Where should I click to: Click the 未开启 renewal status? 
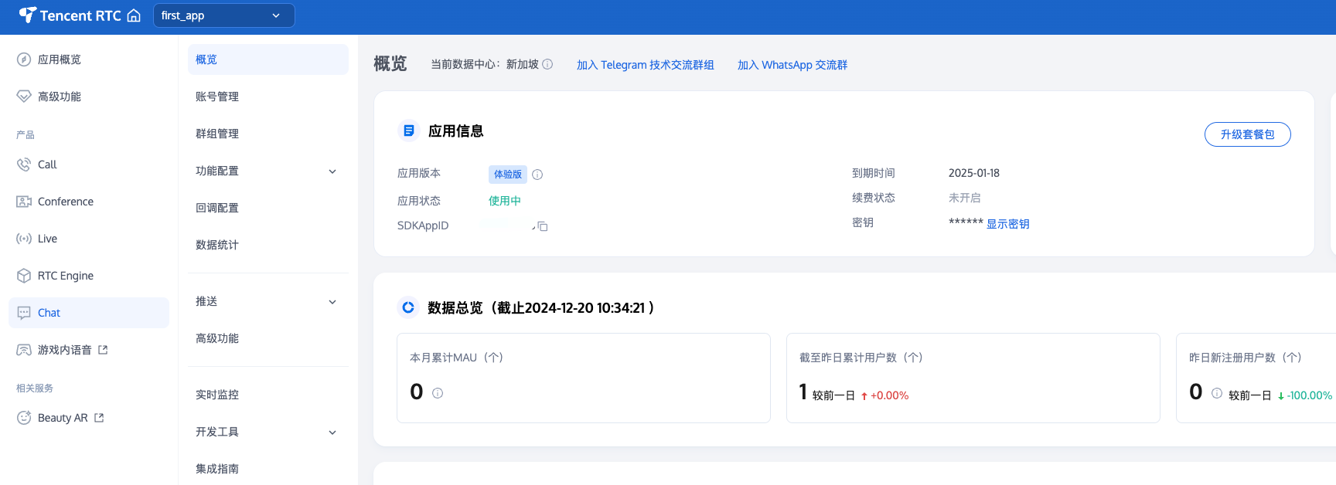click(965, 198)
